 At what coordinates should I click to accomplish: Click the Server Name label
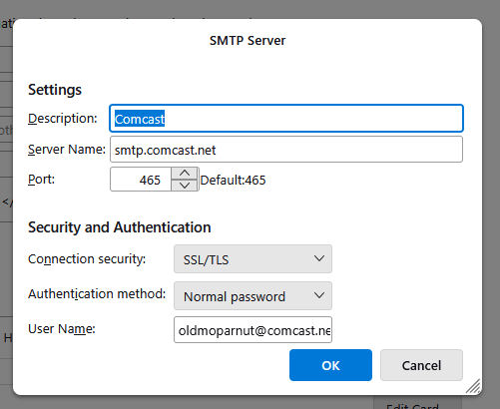[67, 150]
